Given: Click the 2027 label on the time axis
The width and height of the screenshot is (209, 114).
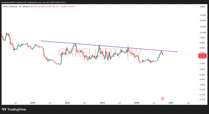Looking at the screenshot, I should click(171, 103).
